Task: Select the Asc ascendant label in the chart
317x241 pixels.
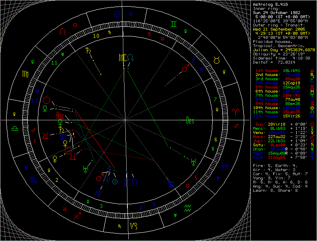Action: (x=61, y=115)
